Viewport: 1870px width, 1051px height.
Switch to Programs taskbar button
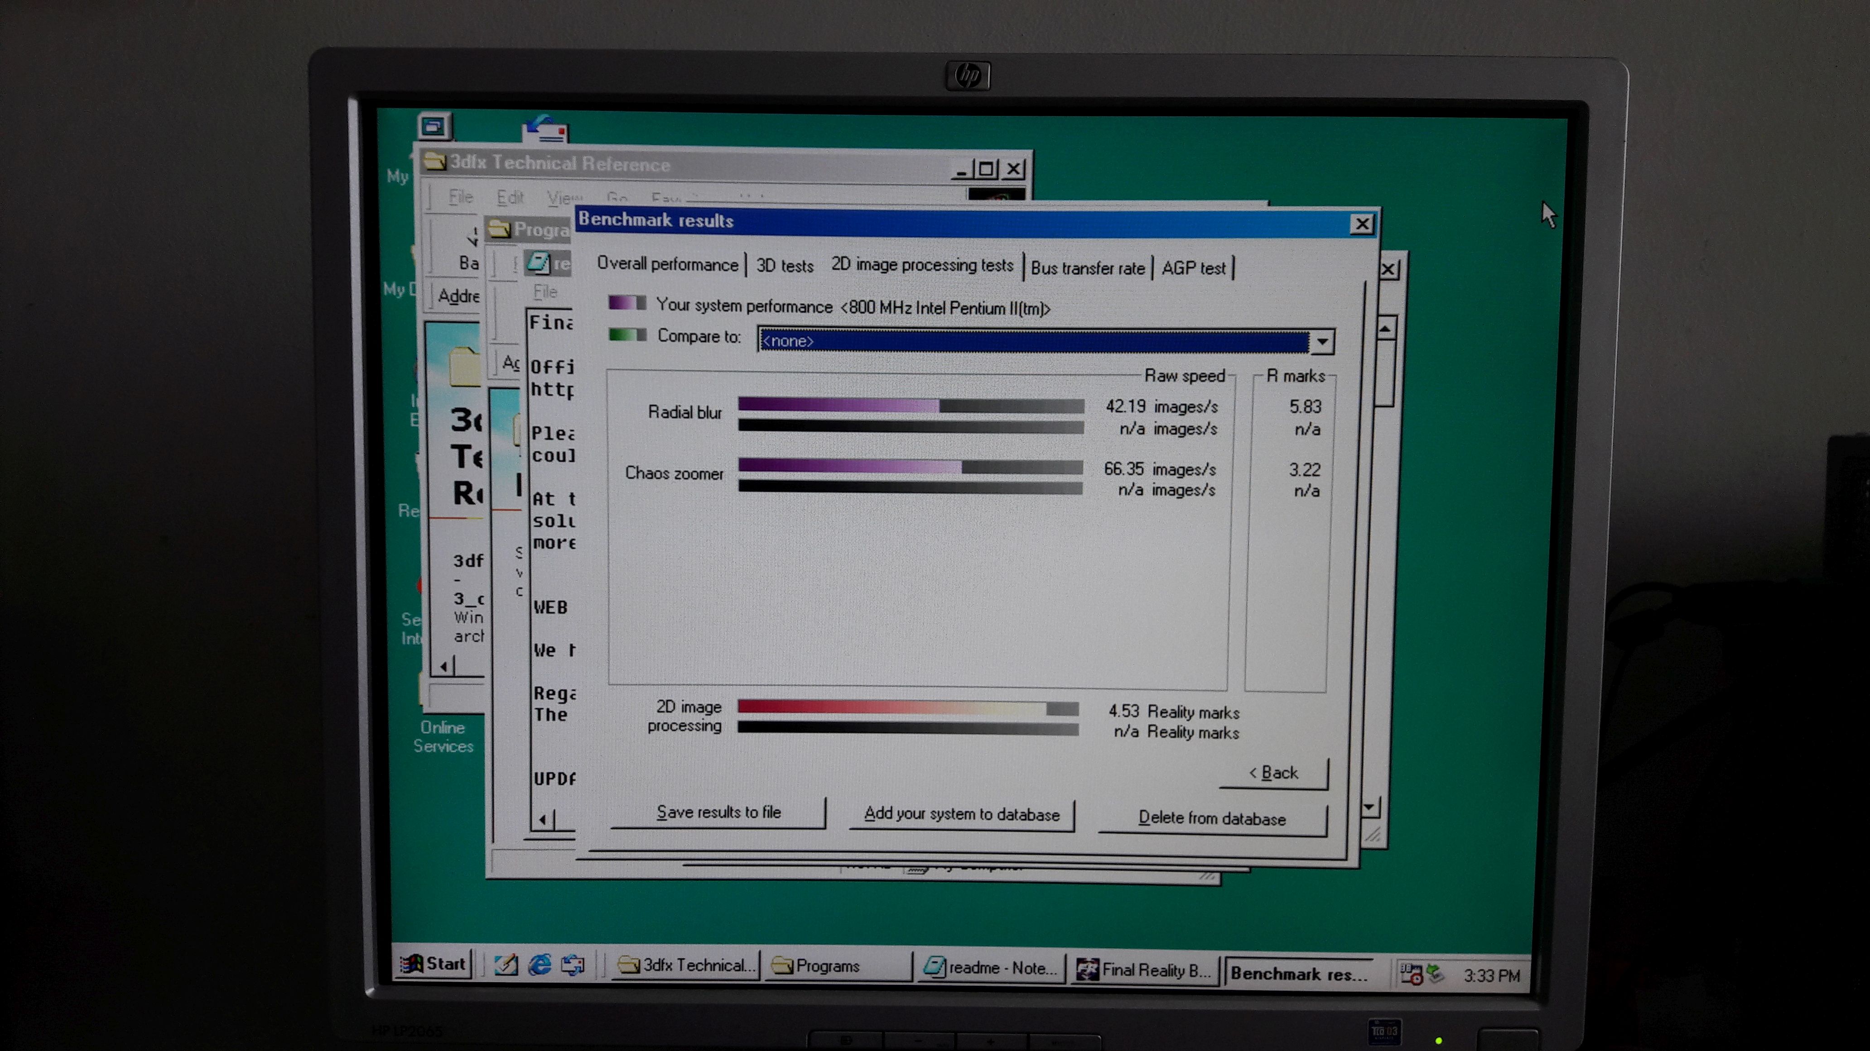coord(839,966)
